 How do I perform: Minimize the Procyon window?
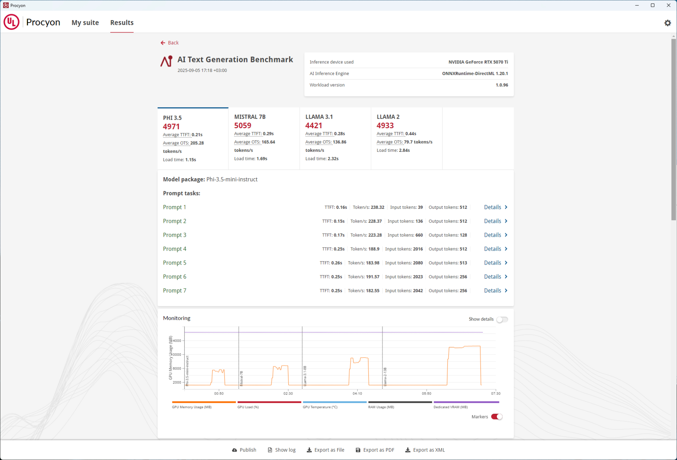coord(637,5)
